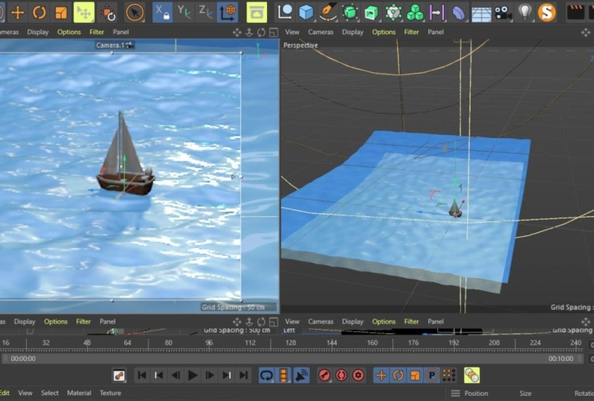
Task: Click the highlighted yellow transform tool icon
Action: point(84,12)
